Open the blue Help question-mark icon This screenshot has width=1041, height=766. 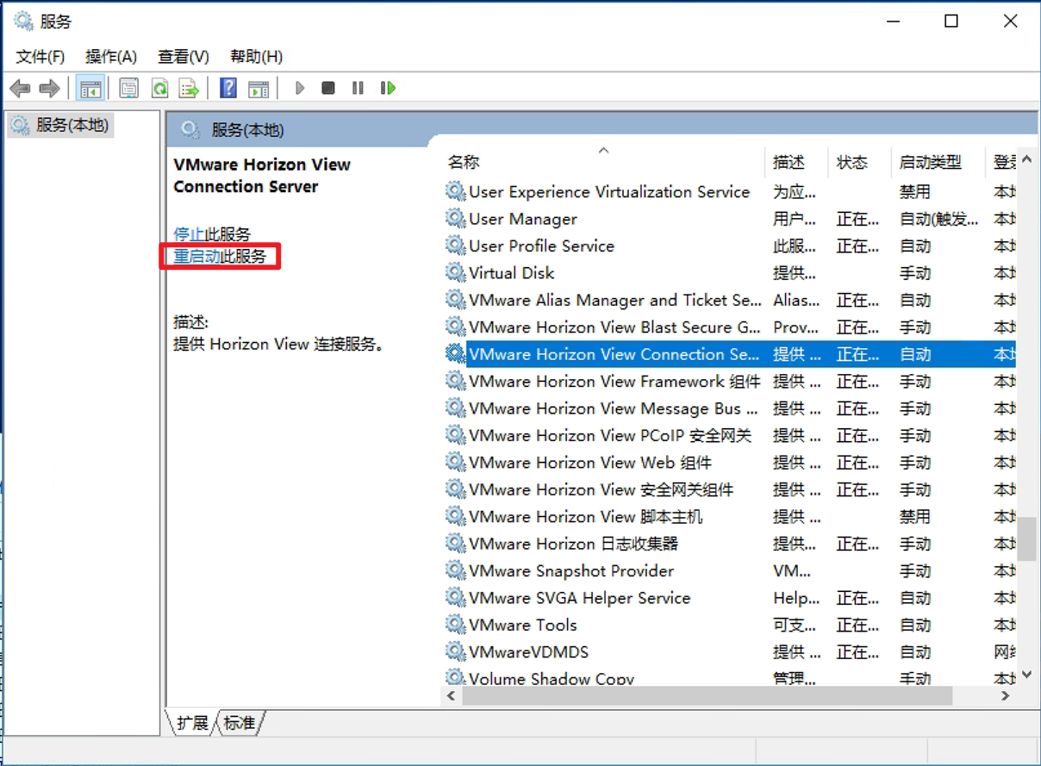click(228, 88)
